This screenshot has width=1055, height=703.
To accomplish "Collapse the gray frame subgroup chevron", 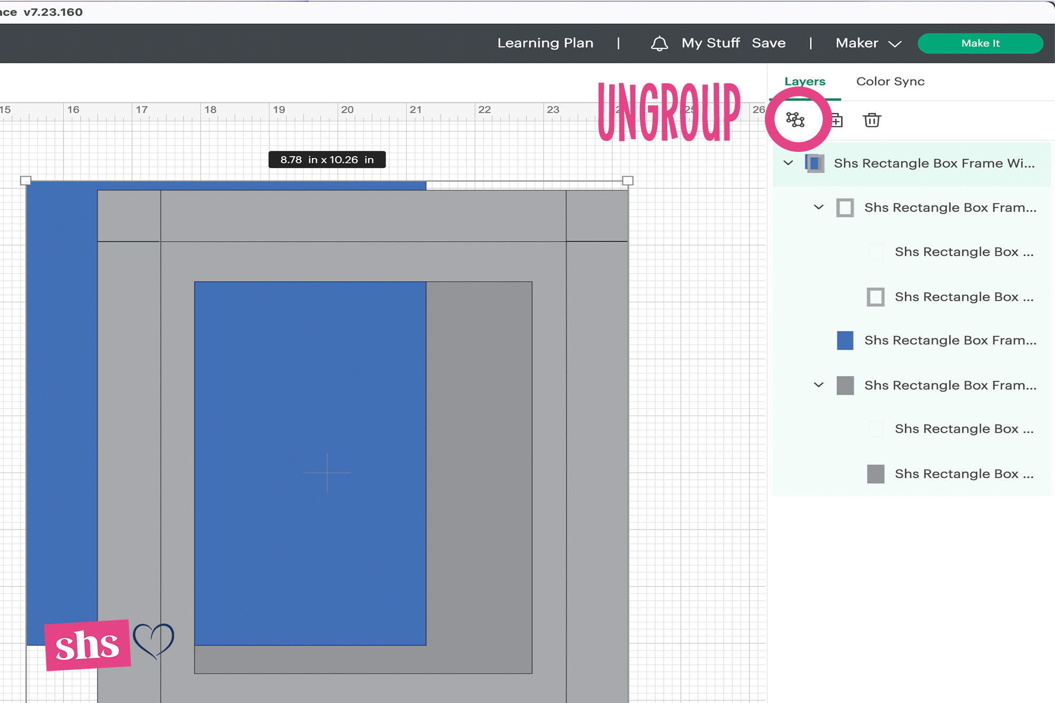I will (x=818, y=207).
